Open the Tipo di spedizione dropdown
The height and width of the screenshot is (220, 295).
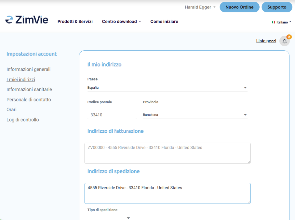[109, 218]
